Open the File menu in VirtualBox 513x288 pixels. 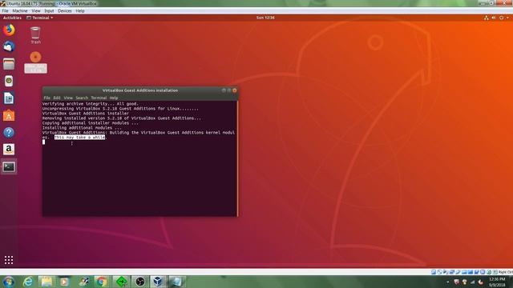click(6, 10)
